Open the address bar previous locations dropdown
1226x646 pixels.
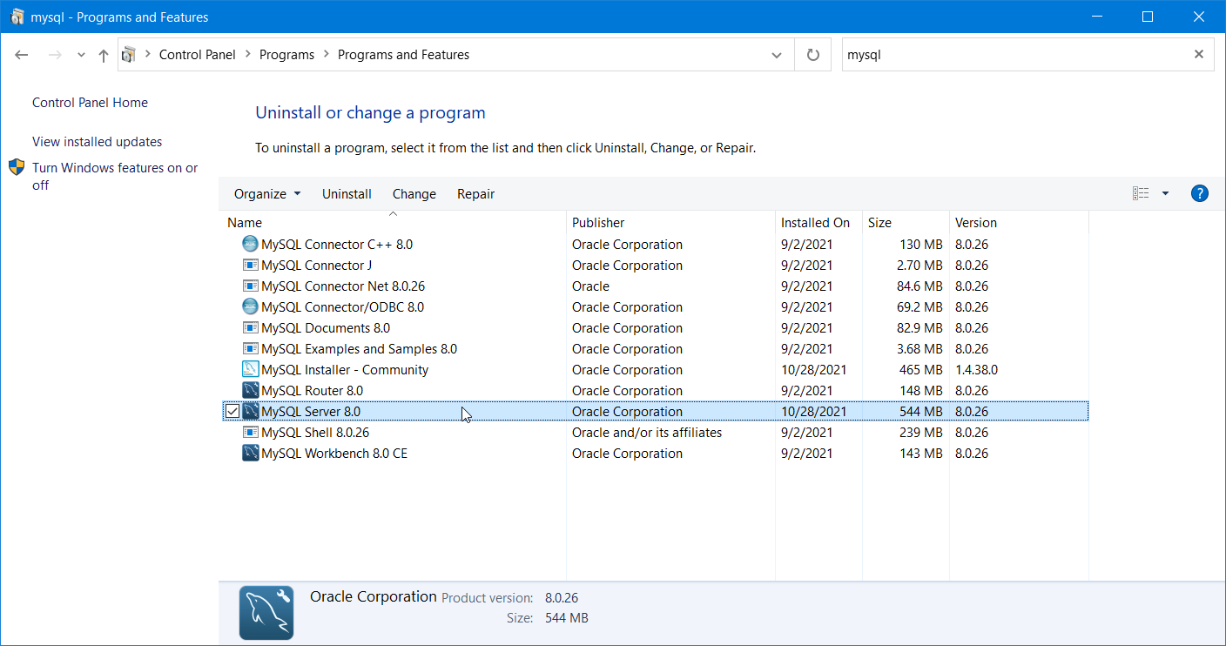click(x=777, y=55)
